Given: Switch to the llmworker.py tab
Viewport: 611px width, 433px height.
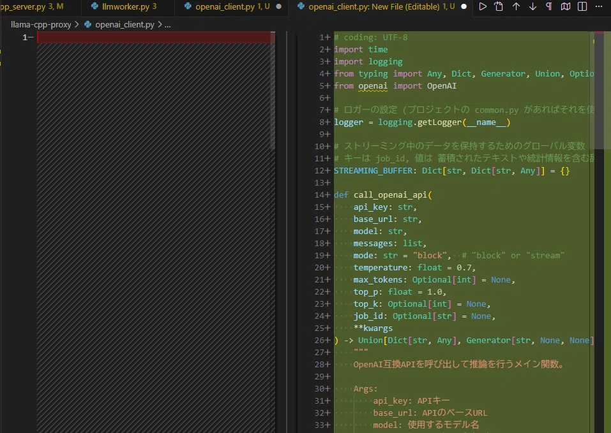Looking at the screenshot, I should coord(128,6).
